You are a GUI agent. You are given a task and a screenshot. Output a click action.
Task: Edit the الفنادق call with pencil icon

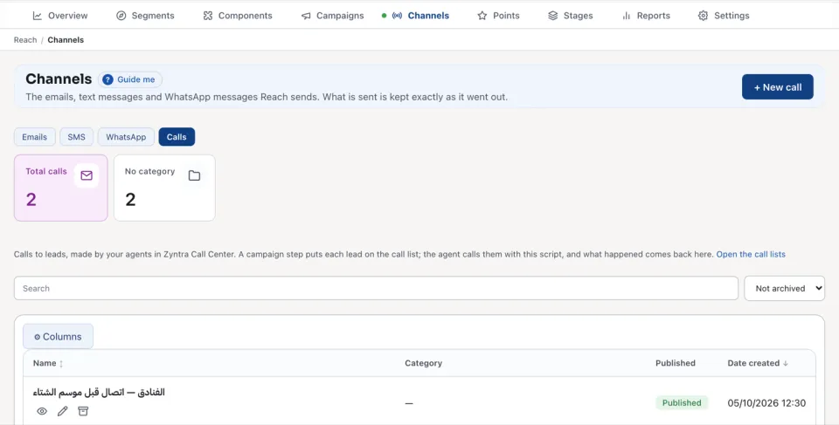tap(63, 411)
